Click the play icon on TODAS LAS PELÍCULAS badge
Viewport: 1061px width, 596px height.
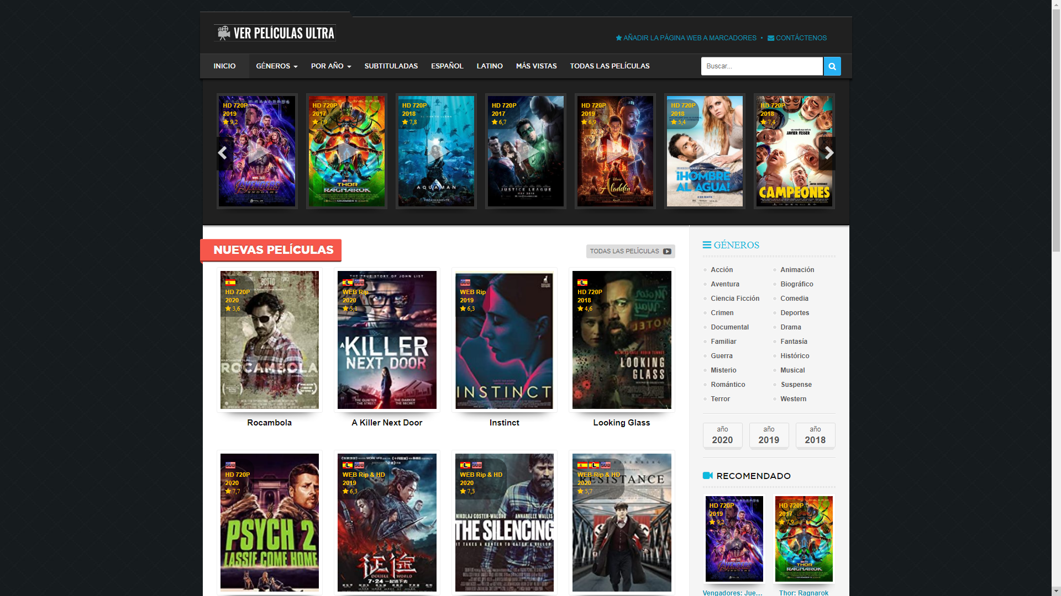(x=668, y=251)
